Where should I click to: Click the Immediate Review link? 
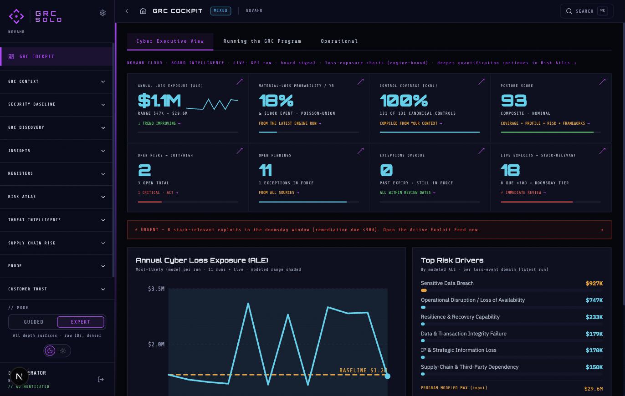523,193
